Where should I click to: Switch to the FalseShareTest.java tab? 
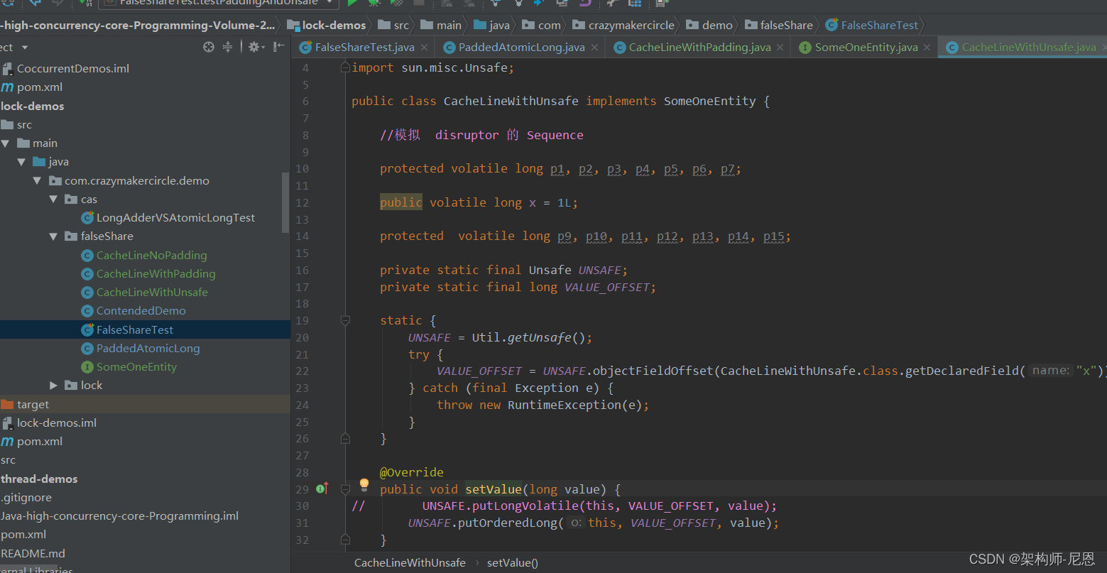coord(364,48)
